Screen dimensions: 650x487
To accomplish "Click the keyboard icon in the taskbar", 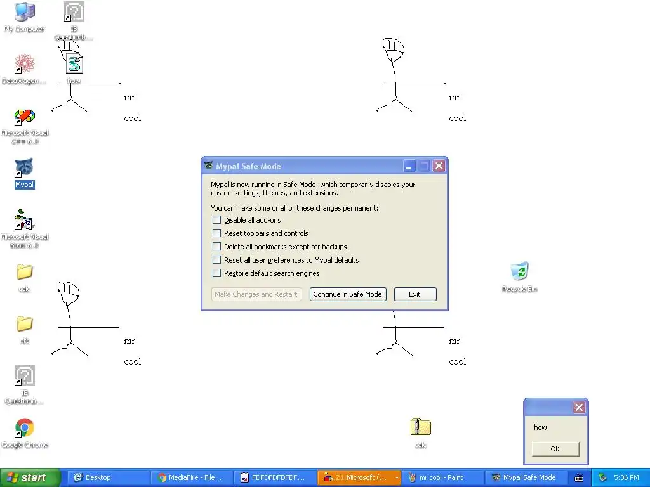I will (x=579, y=478).
